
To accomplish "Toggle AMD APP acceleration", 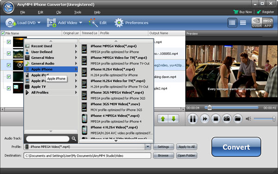I will click(268, 23).
